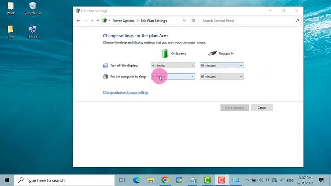Screen dimensions: 331x186
Task: Open the display-off On battery dropdown
Action: [x=173, y=66]
